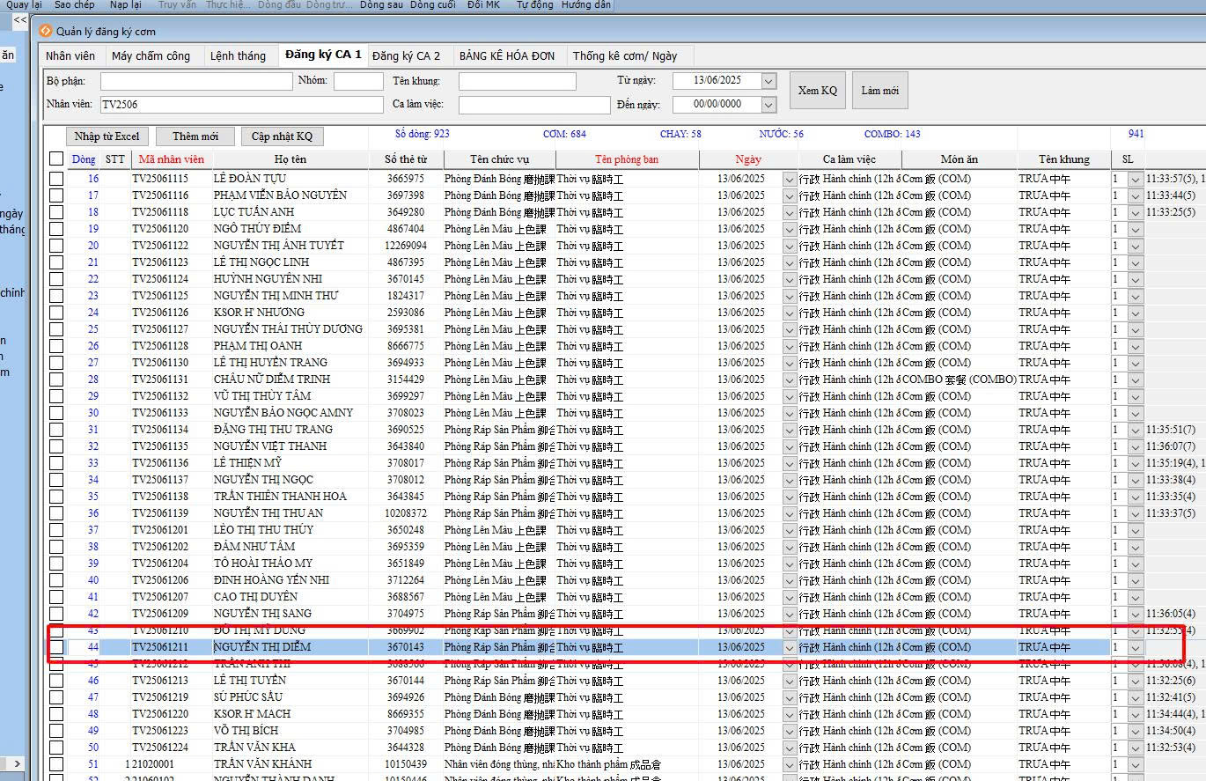The image size is (1206, 781).
Task: Switch to Đăng ký CA 2 tab
Action: [407, 55]
